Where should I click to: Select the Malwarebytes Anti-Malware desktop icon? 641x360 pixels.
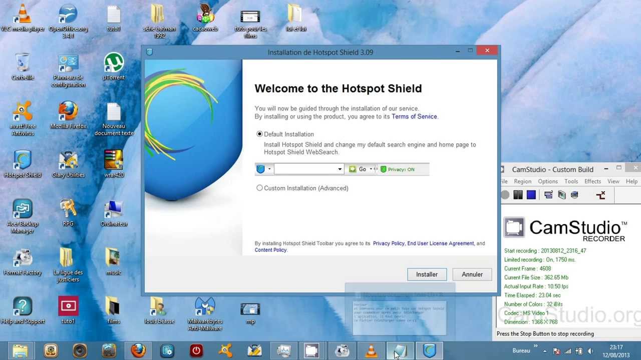point(205,314)
